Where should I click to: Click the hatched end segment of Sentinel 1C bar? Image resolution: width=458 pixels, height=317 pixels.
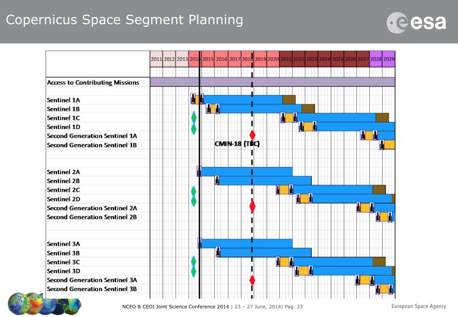click(382, 118)
